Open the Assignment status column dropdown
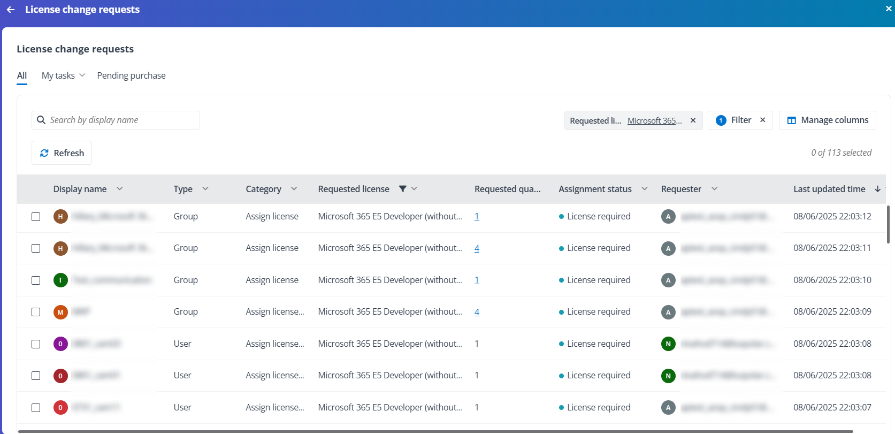 [644, 189]
